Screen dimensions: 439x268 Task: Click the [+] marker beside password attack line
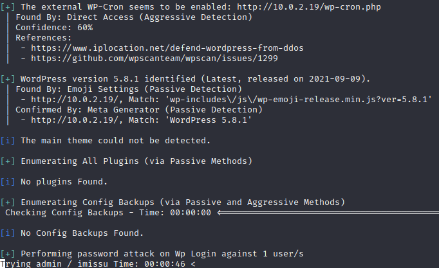8,254
